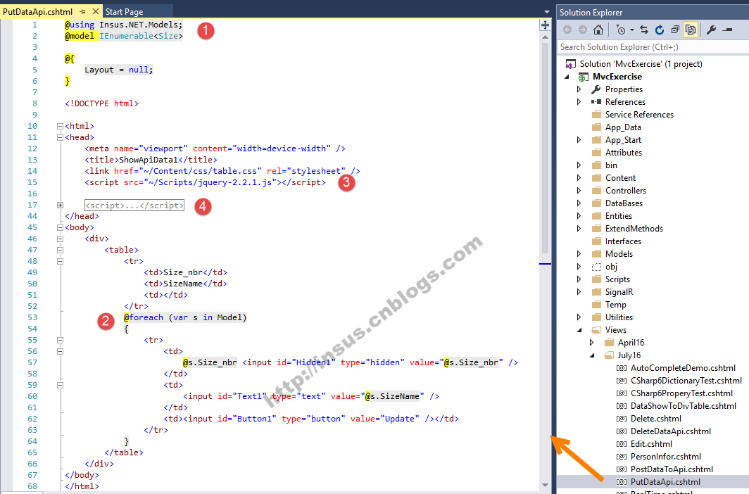
Task: Select the Interfaces folder
Action: [623, 241]
